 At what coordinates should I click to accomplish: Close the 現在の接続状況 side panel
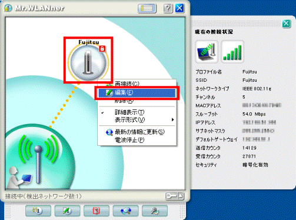286,24
